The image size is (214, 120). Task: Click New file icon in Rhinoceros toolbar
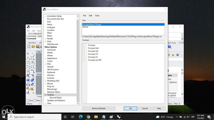(x=29, y=46)
